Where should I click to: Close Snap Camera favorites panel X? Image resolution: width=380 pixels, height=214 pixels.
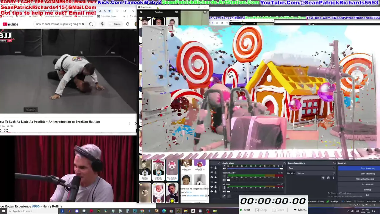click(141, 12)
